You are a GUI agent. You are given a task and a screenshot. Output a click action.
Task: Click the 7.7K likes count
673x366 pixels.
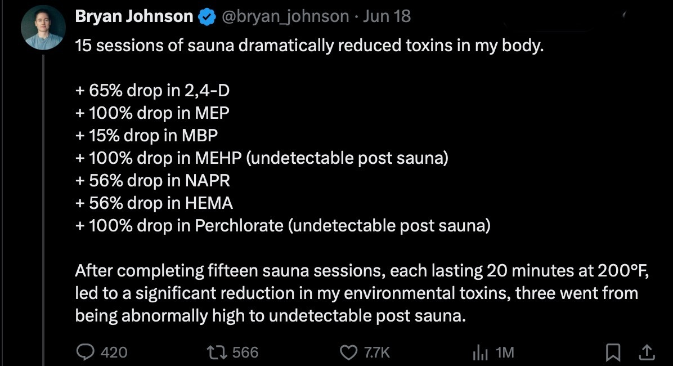[377, 352]
